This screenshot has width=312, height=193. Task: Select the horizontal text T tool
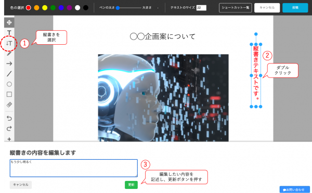point(9,33)
